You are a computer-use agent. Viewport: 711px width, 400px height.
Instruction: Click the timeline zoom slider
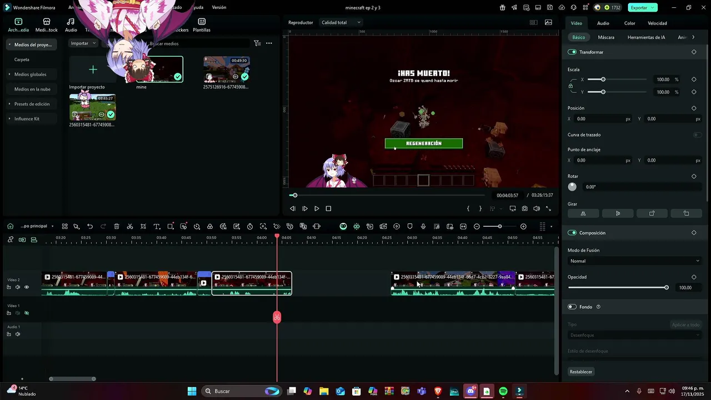click(x=499, y=227)
